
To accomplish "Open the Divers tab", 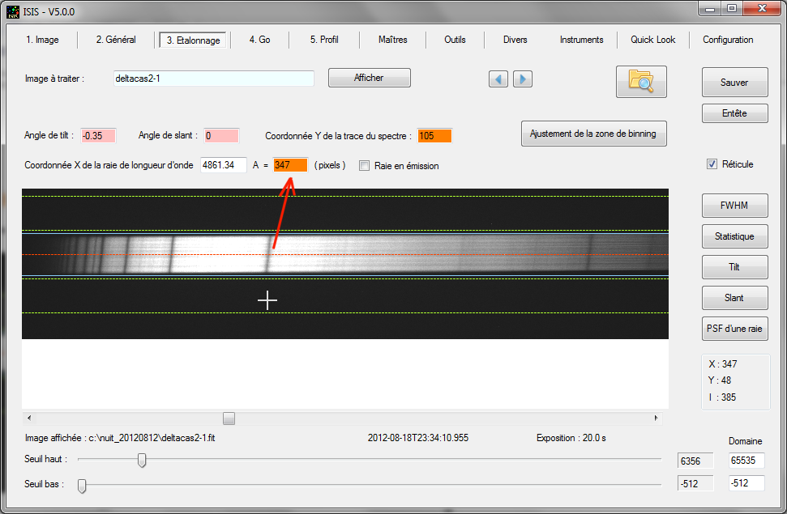I will point(515,40).
